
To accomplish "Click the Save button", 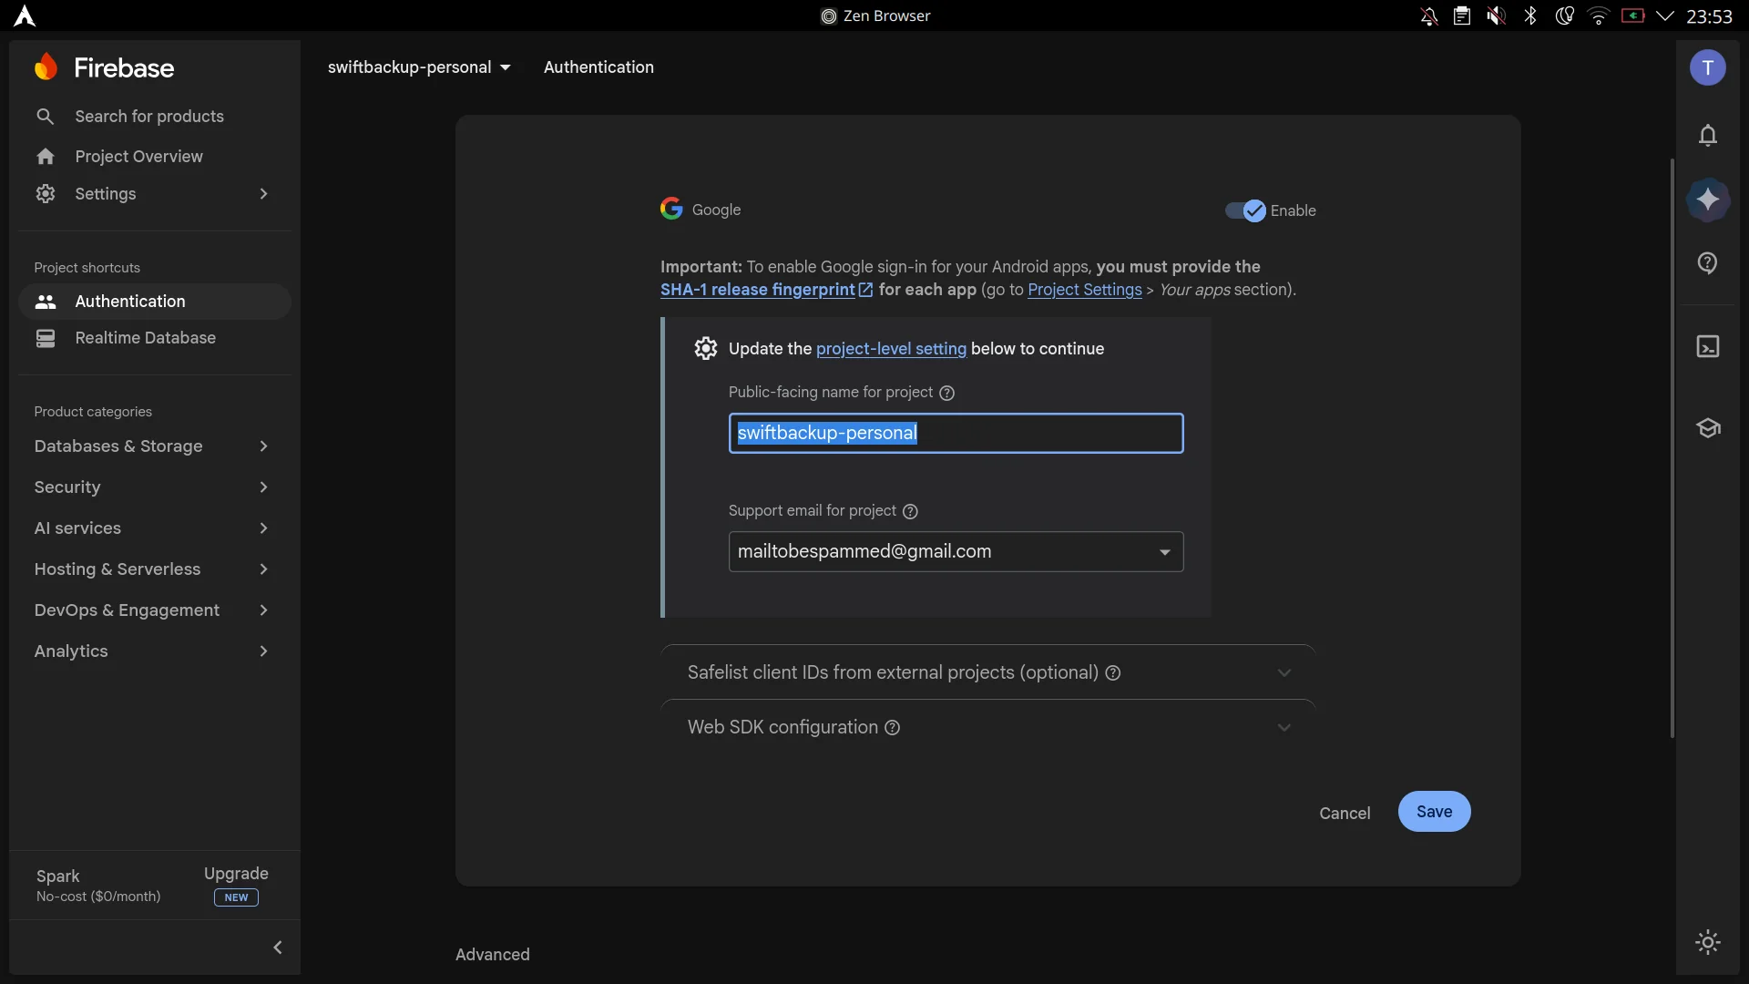I will [x=1434, y=812].
